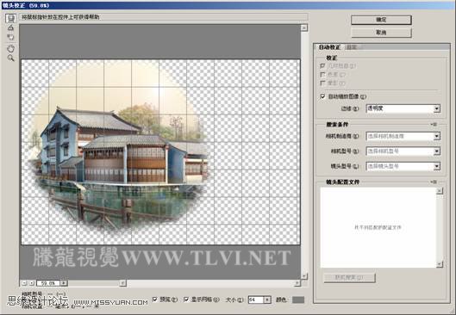
Task: Open the 边缘 dropdown showing 透明度
Action: click(x=403, y=108)
